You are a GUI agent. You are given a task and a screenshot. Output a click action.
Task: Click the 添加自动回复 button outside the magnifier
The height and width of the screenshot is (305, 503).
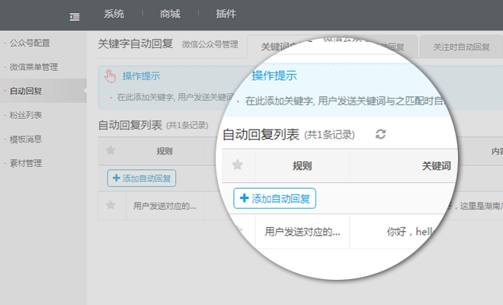tap(142, 178)
